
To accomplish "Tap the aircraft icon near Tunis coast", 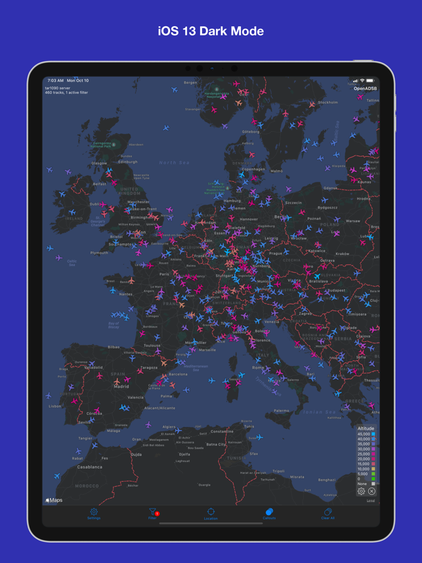I will 259,437.
